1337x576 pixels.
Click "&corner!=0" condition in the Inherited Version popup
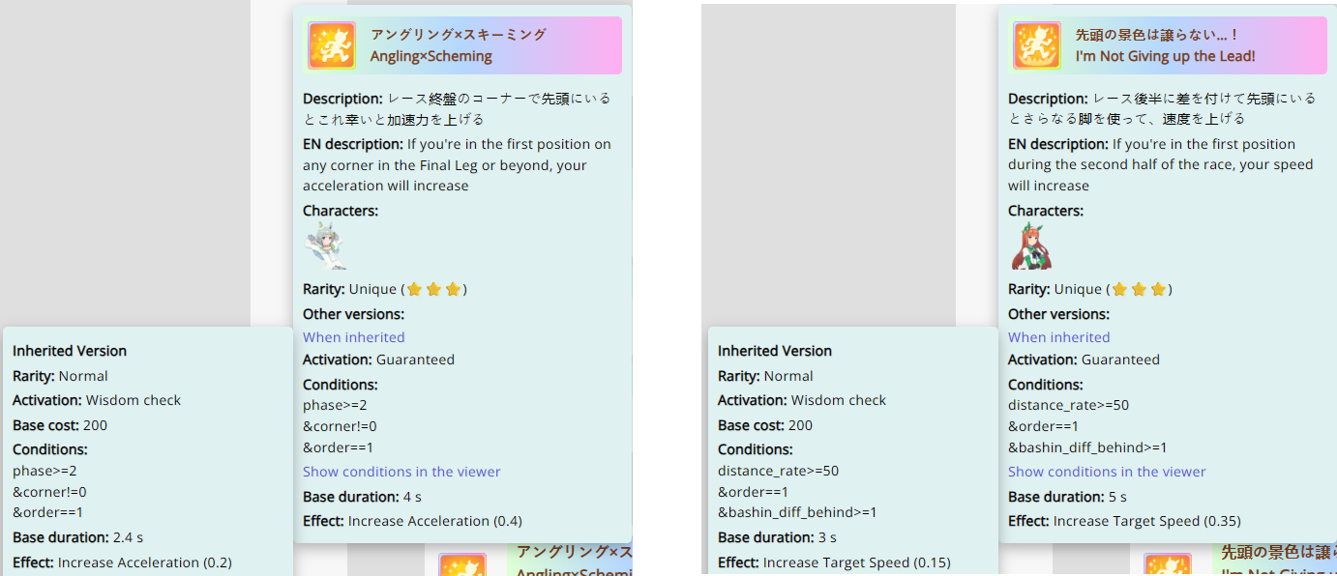pyautogui.click(x=49, y=492)
